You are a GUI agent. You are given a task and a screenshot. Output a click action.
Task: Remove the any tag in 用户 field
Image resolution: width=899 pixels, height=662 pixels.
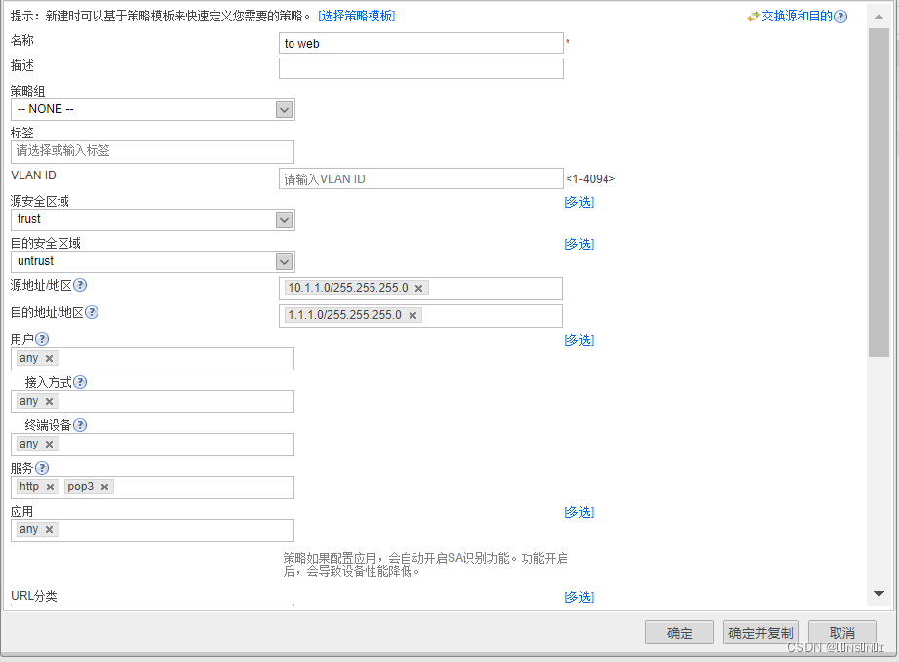tap(50, 358)
